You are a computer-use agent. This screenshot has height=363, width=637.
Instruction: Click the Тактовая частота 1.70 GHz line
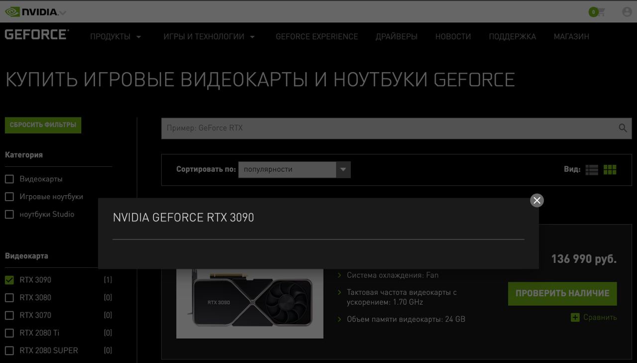pos(402,297)
